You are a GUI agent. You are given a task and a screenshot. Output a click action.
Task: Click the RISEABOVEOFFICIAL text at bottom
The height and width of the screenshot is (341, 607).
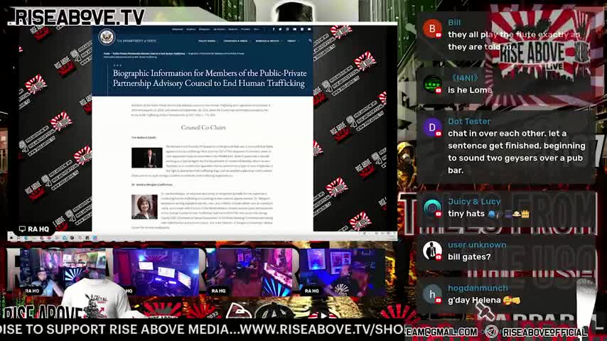tap(544, 332)
